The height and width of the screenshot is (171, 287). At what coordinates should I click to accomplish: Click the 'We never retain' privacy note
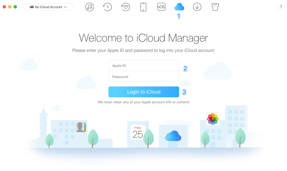coord(143,102)
